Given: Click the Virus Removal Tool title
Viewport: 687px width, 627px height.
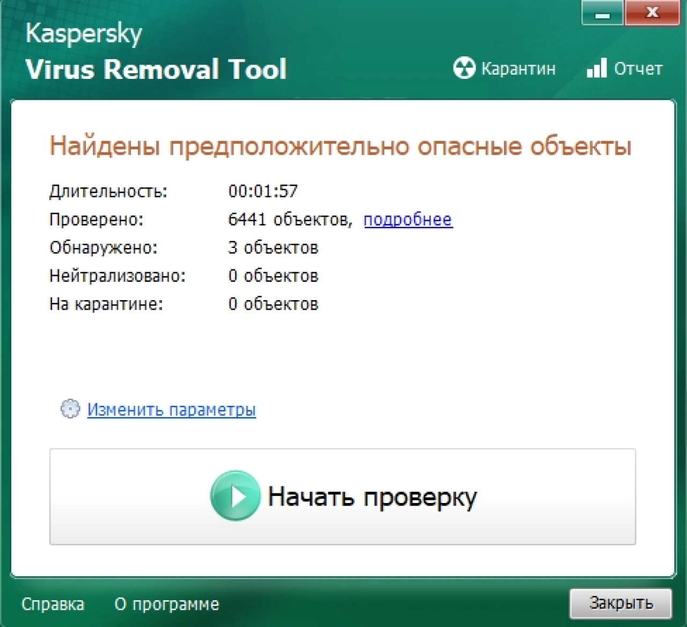Looking at the screenshot, I should click(156, 69).
